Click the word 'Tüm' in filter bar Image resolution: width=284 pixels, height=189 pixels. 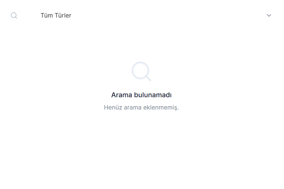click(x=47, y=15)
